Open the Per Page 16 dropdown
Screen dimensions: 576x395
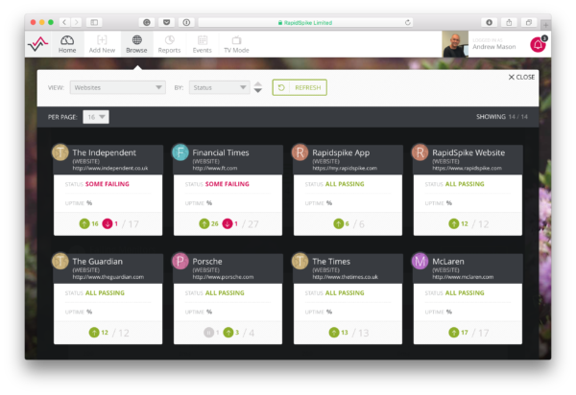[96, 117]
